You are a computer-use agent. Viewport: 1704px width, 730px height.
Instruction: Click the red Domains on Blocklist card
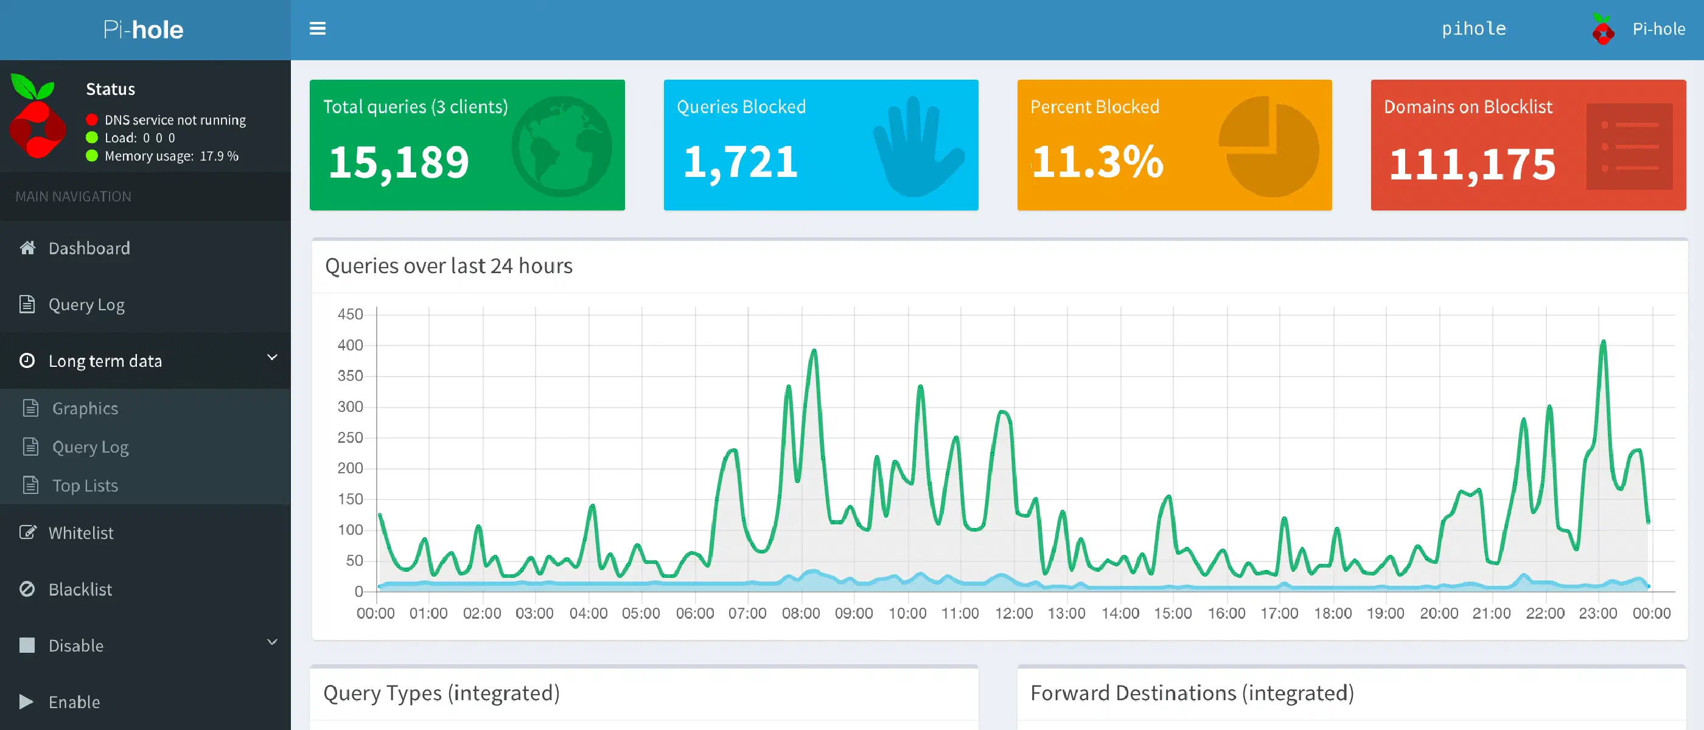tap(1528, 145)
